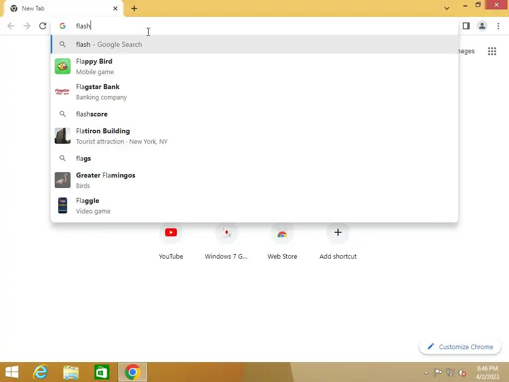Toggle the side panel icon
This screenshot has height=382, width=509.
pyautogui.click(x=466, y=26)
